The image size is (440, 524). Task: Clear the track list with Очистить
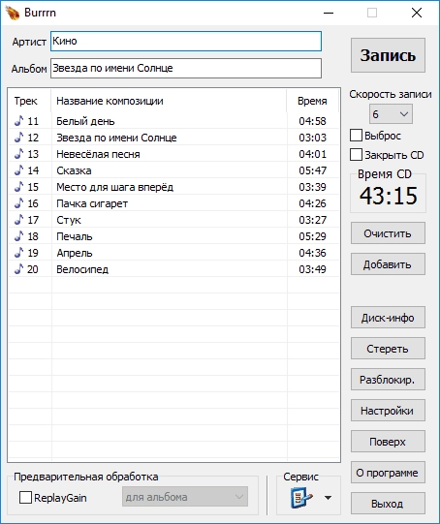[x=388, y=233]
